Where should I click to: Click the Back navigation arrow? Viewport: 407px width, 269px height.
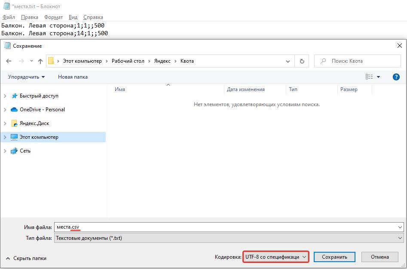coord(9,61)
